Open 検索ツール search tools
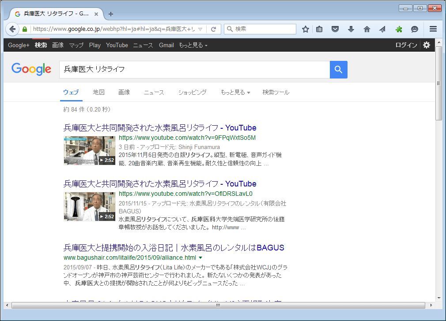Viewport: 446px width, 321px height. coord(276,92)
